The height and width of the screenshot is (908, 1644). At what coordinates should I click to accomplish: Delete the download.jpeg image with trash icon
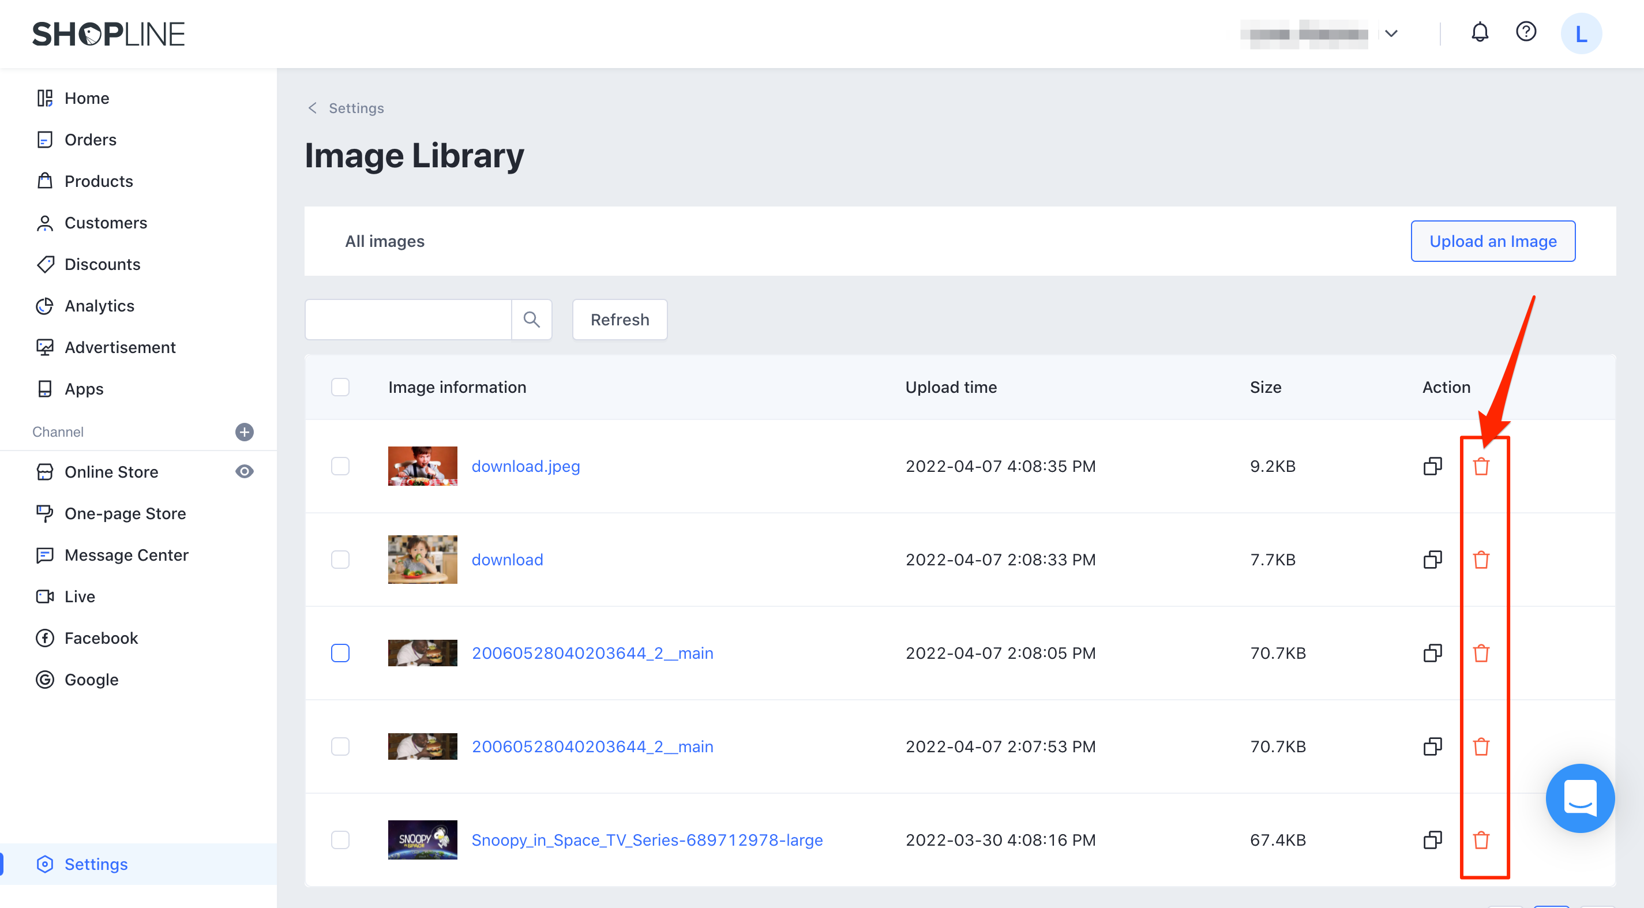(x=1481, y=467)
